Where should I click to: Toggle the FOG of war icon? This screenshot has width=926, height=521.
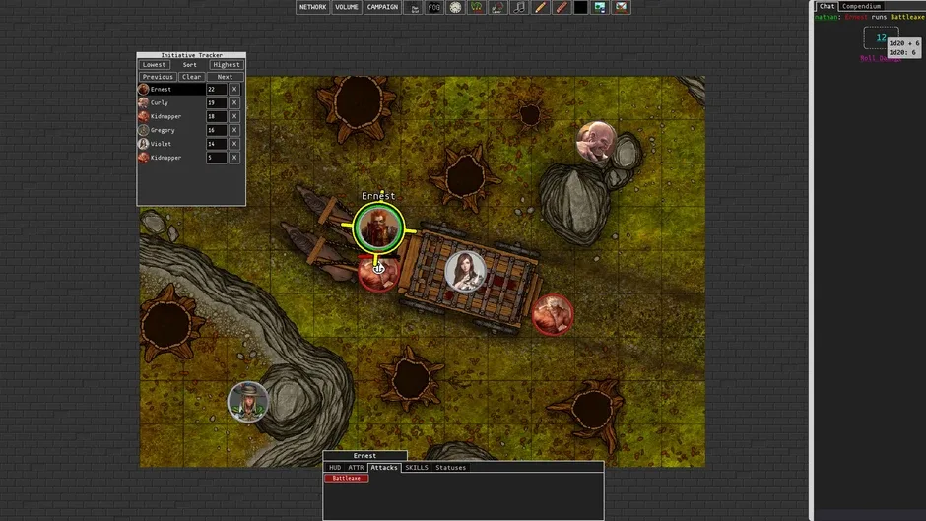point(434,7)
